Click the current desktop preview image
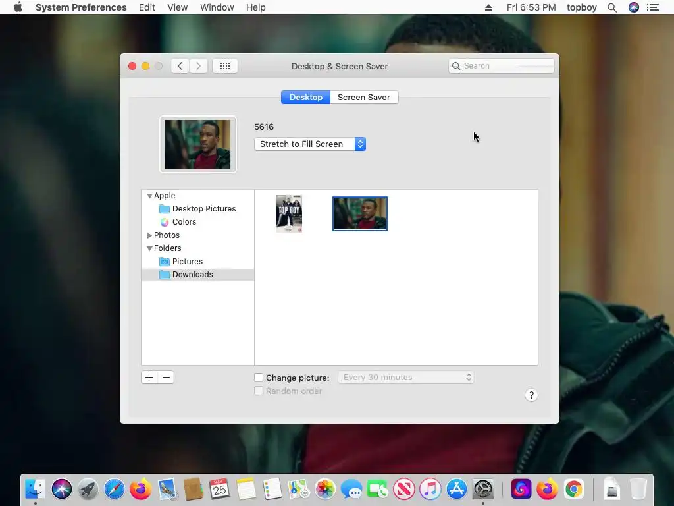This screenshot has width=674, height=506. (x=197, y=144)
